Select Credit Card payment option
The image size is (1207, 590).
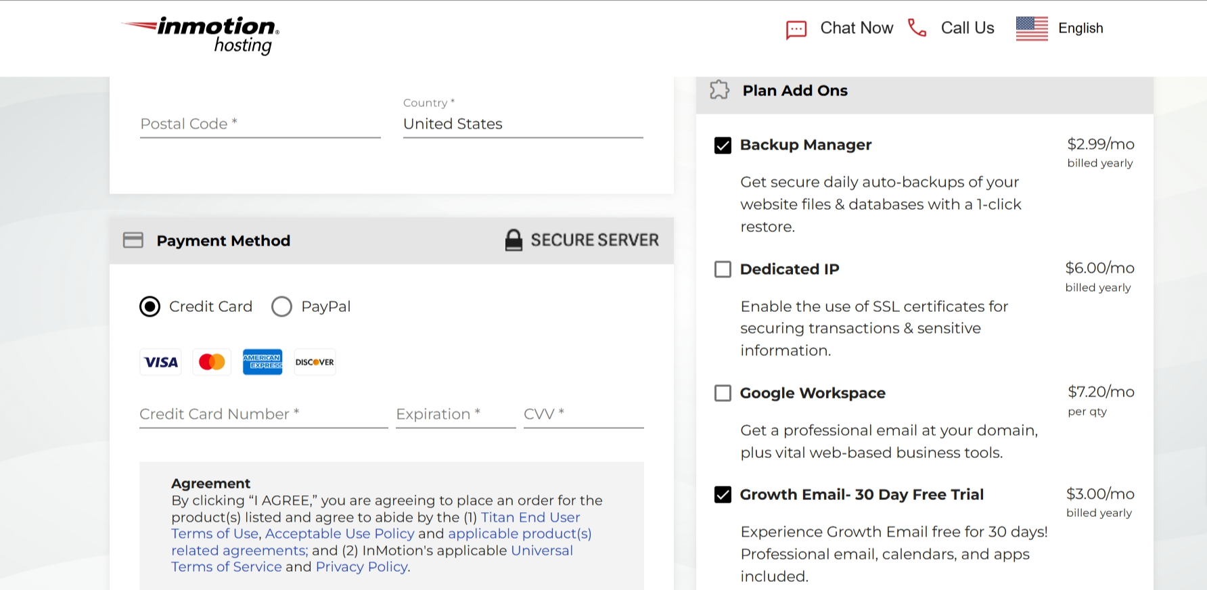[150, 307]
